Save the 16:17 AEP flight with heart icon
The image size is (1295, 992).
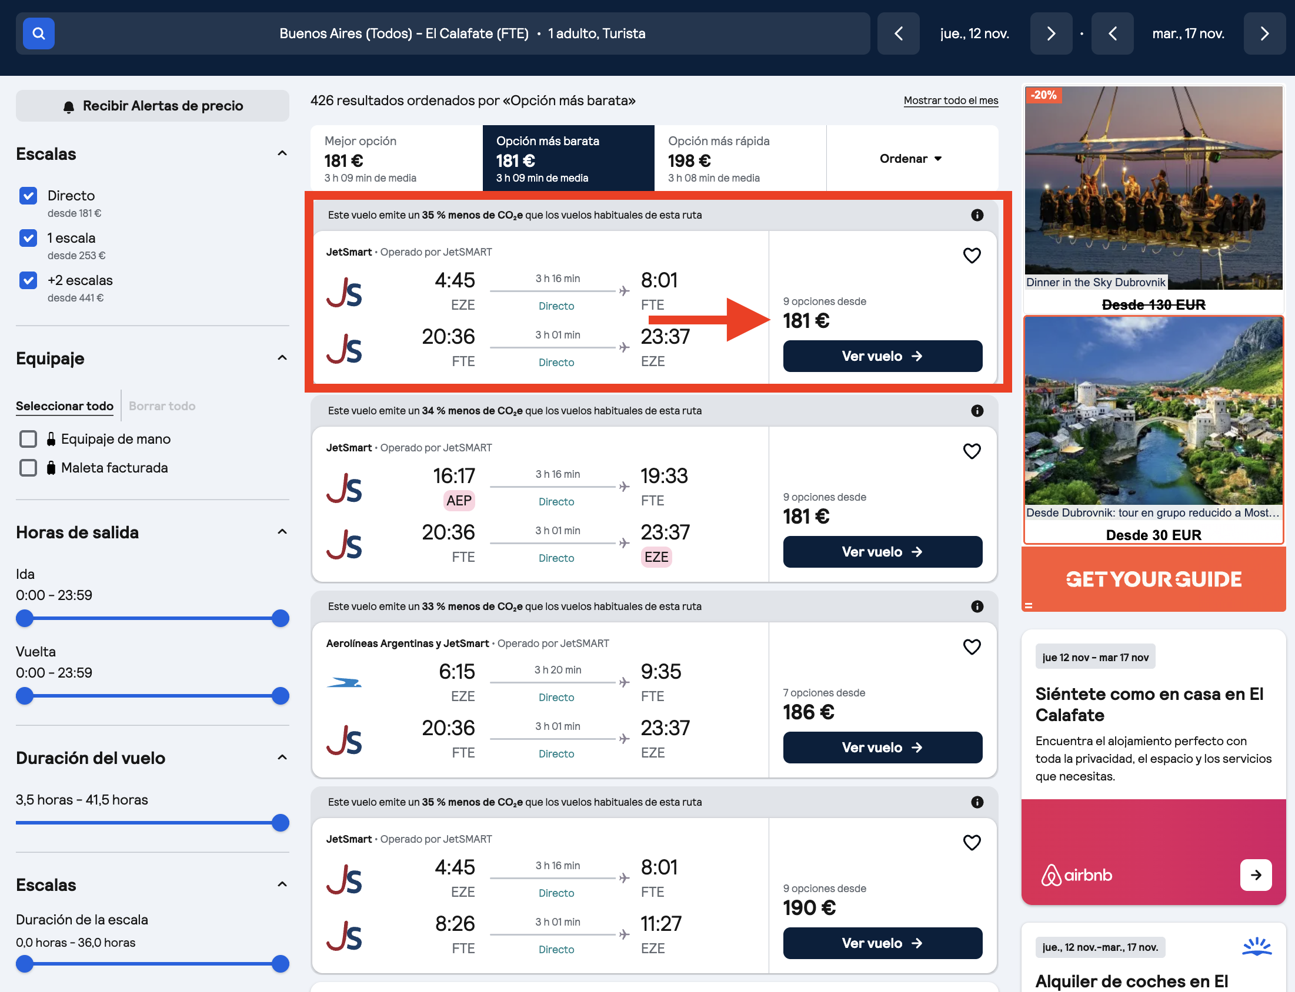[972, 452]
